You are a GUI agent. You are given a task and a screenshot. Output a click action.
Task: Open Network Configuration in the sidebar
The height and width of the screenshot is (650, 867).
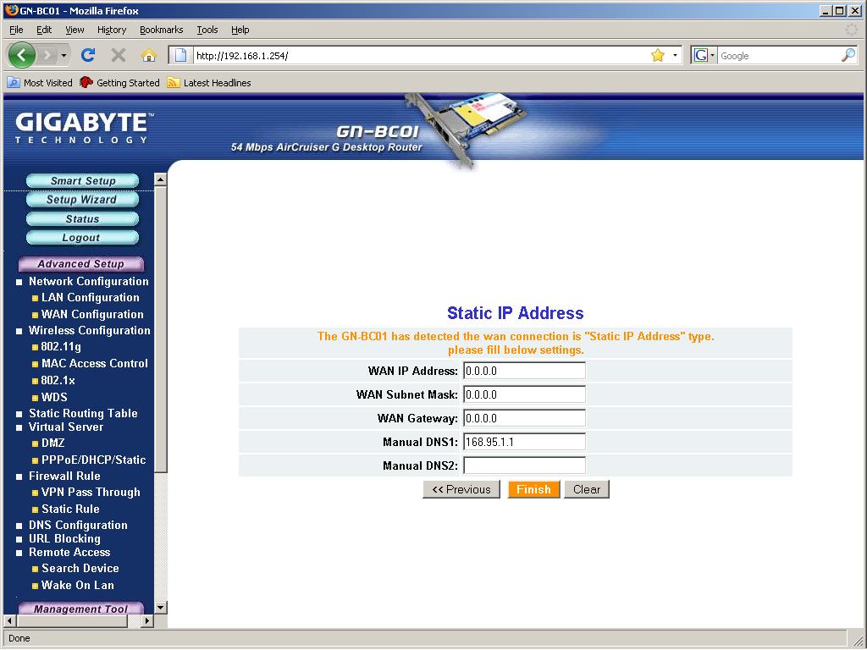(88, 281)
